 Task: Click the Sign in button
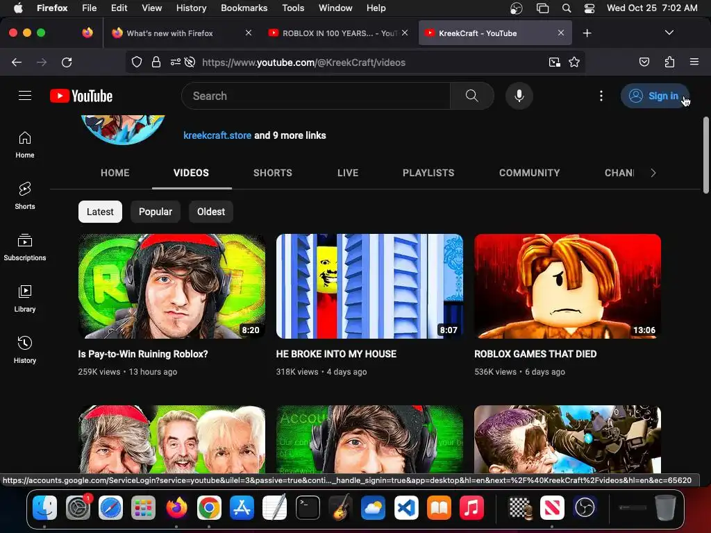[x=655, y=96]
